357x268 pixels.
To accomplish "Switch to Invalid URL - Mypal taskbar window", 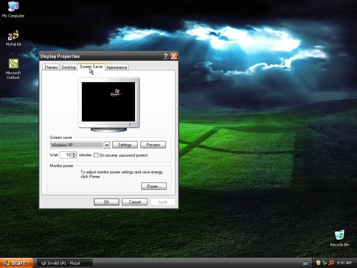I will 64,263.
